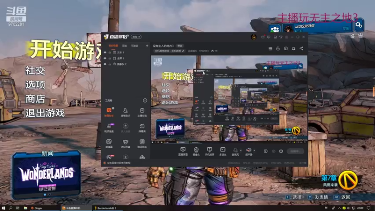Collapse the 工具箱 toolbox panel
Screen dimensions: 375x211
[x=145, y=100]
